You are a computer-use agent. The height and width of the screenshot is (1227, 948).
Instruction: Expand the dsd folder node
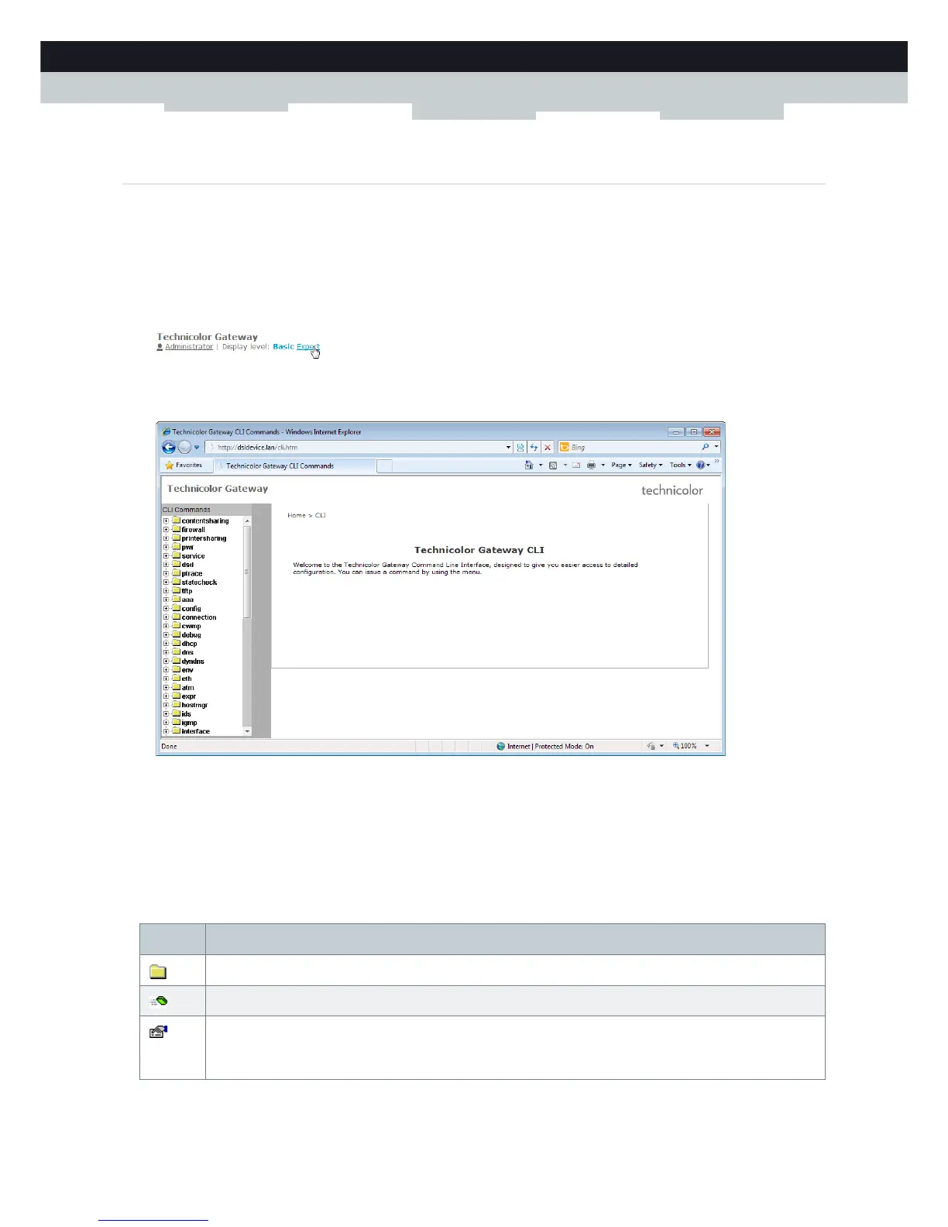pyautogui.click(x=166, y=565)
